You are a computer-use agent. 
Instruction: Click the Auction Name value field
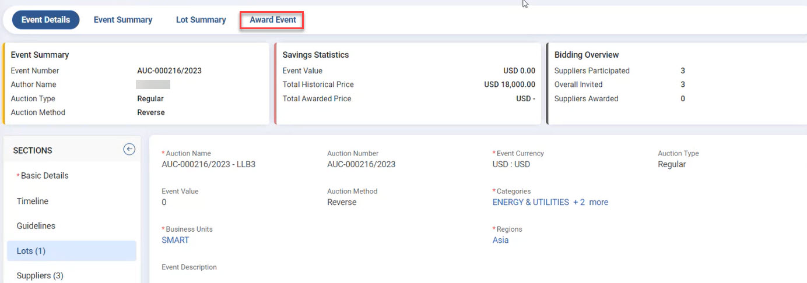[x=208, y=164]
